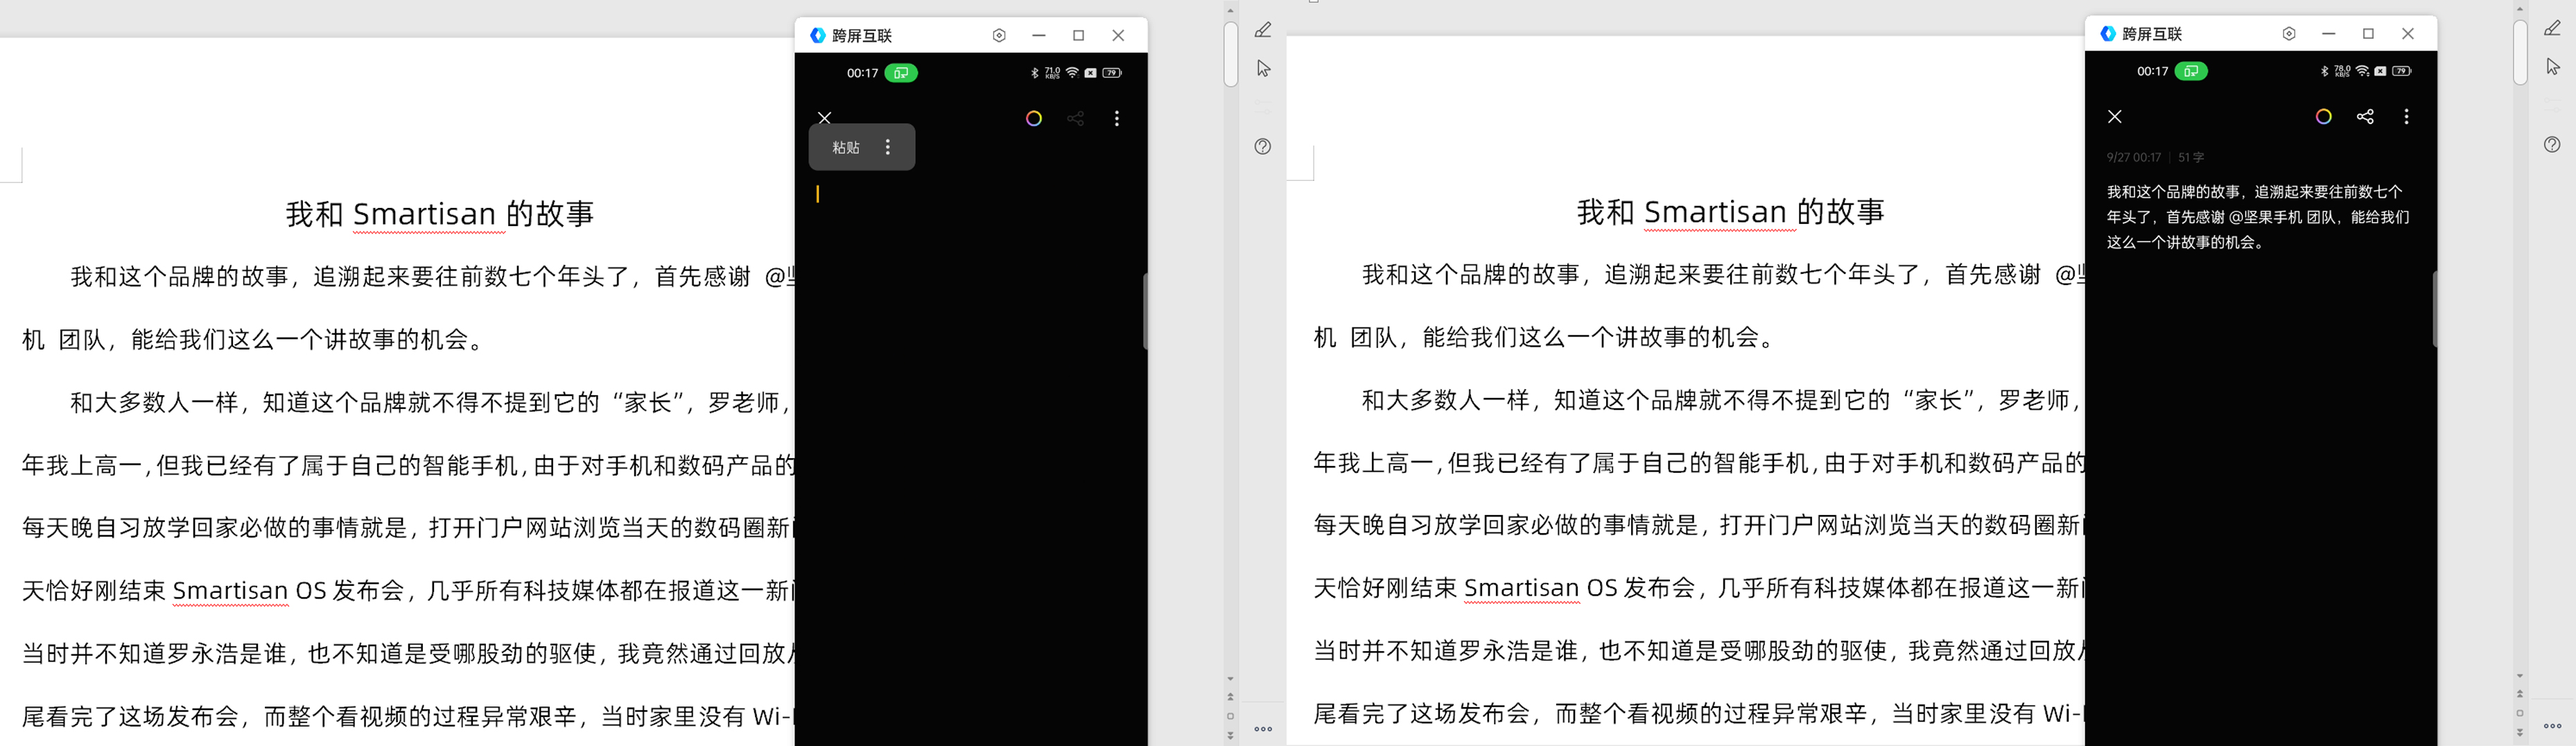Open the rainbow color ring picker in the note
Image resolution: width=2576 pixels, height=746 pixels.
(1034, 118)
